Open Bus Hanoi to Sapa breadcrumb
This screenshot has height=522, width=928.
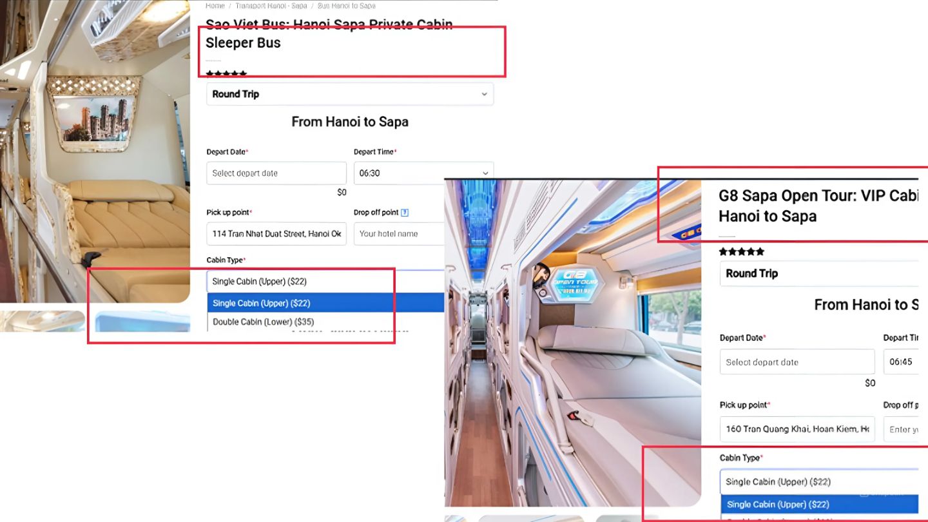[346, 6]
